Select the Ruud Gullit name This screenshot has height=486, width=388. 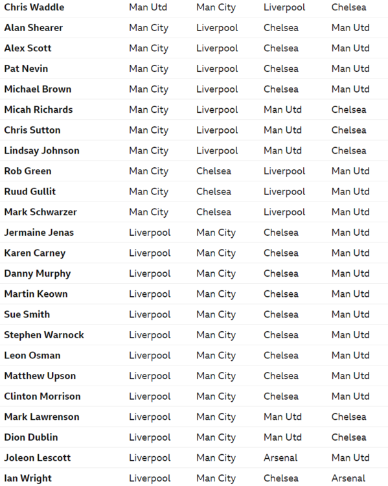(x=30, y=191)
